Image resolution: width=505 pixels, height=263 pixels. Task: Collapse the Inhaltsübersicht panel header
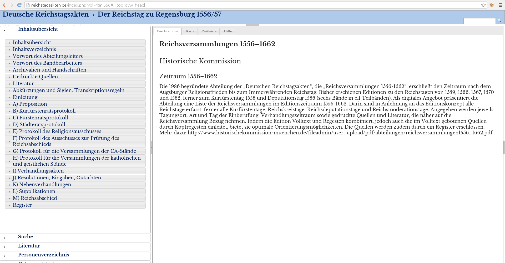38,29
